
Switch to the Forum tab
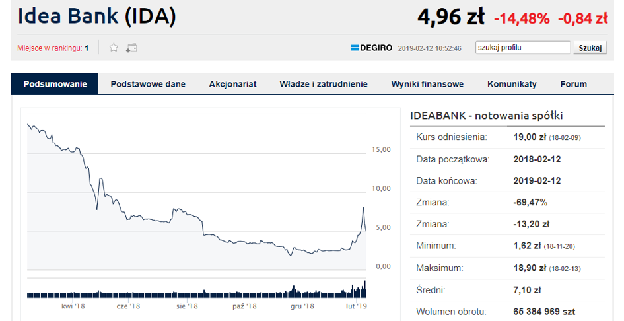point(573,84)
